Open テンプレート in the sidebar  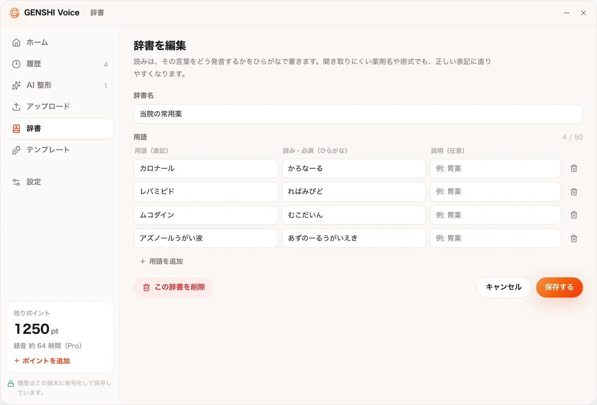(60, 150)
